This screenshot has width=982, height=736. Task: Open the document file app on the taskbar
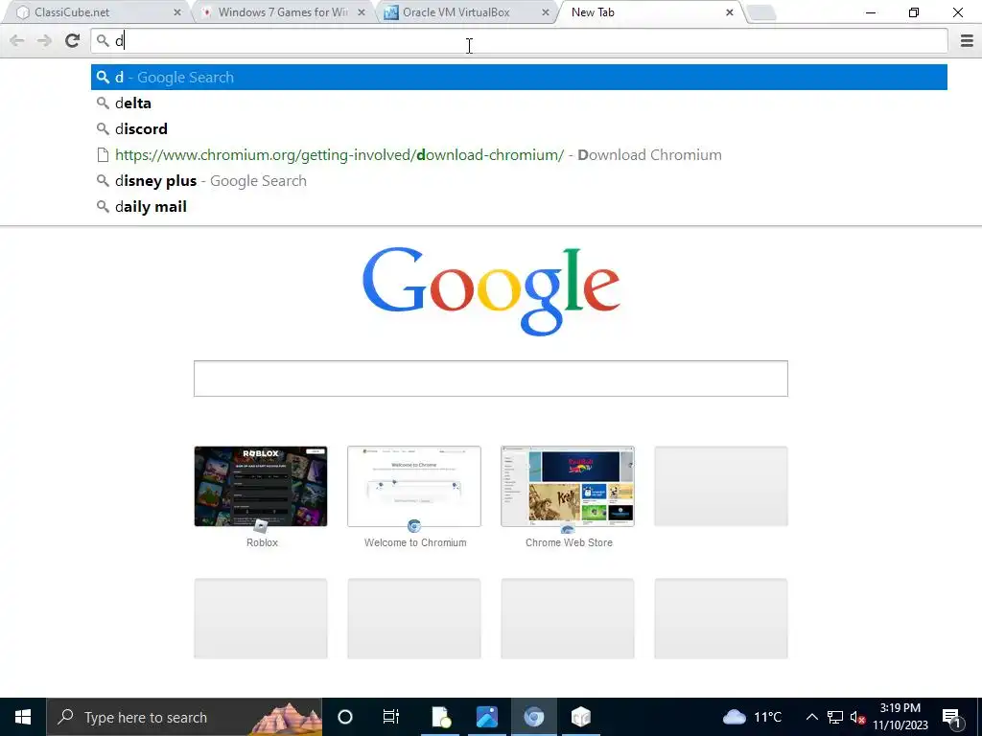pos(440,717)
